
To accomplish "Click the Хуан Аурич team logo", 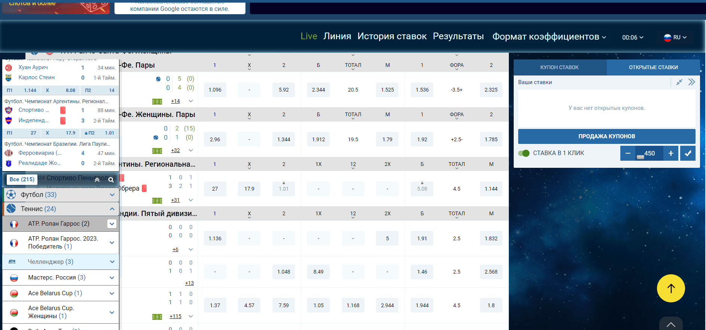I will (9, 68).
